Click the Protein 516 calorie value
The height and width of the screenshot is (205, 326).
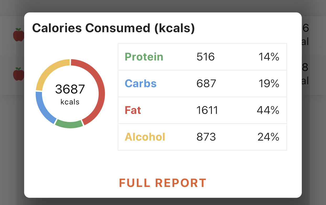pos(206,57)
